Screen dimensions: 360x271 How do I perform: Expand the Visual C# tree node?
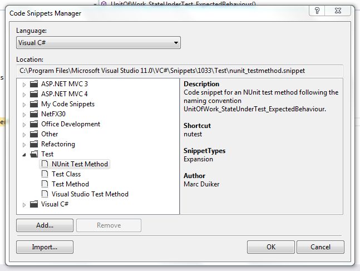click(24, 205)
